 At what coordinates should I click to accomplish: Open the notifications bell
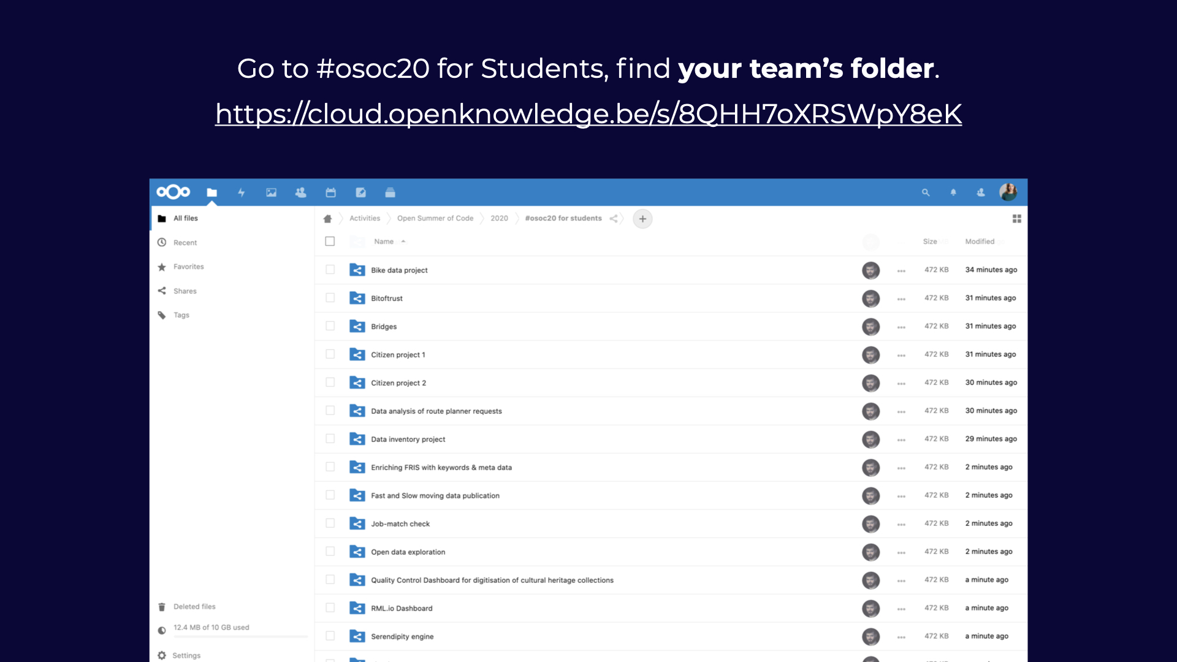coord(953,192)
